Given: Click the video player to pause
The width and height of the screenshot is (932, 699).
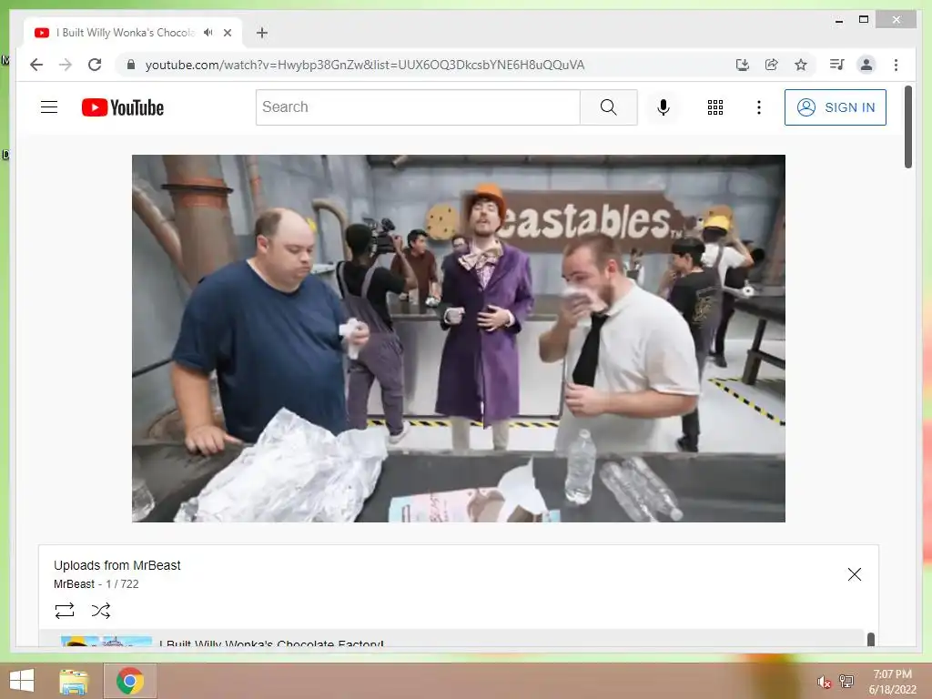Looking at the screenshot, I should [459, 339].
